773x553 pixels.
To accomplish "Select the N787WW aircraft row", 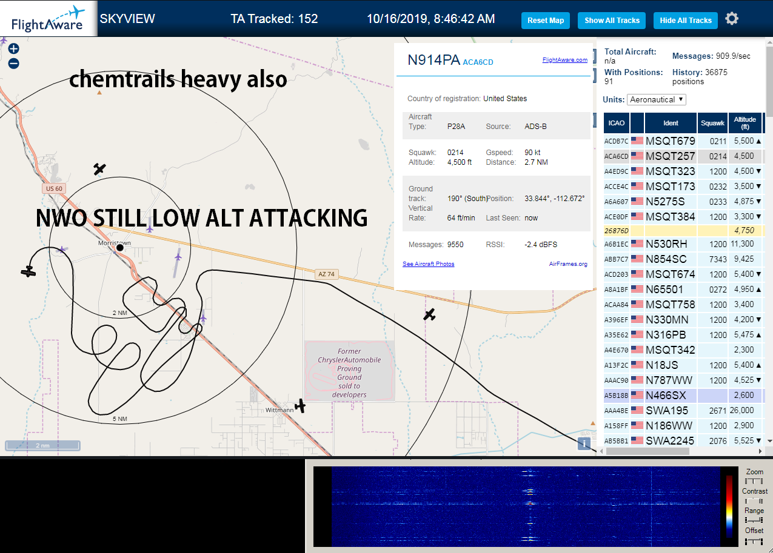I will click(683, 380).
